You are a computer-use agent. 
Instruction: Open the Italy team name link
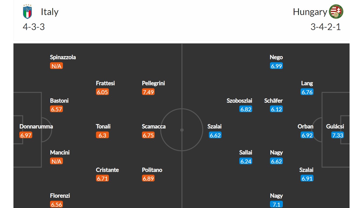50,12
